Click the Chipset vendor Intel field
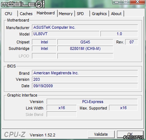146x140 pixels. click(x=44, y=42)
